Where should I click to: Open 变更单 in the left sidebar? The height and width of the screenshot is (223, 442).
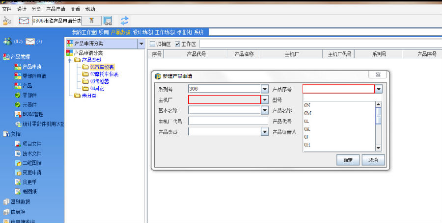coord(26,182)
